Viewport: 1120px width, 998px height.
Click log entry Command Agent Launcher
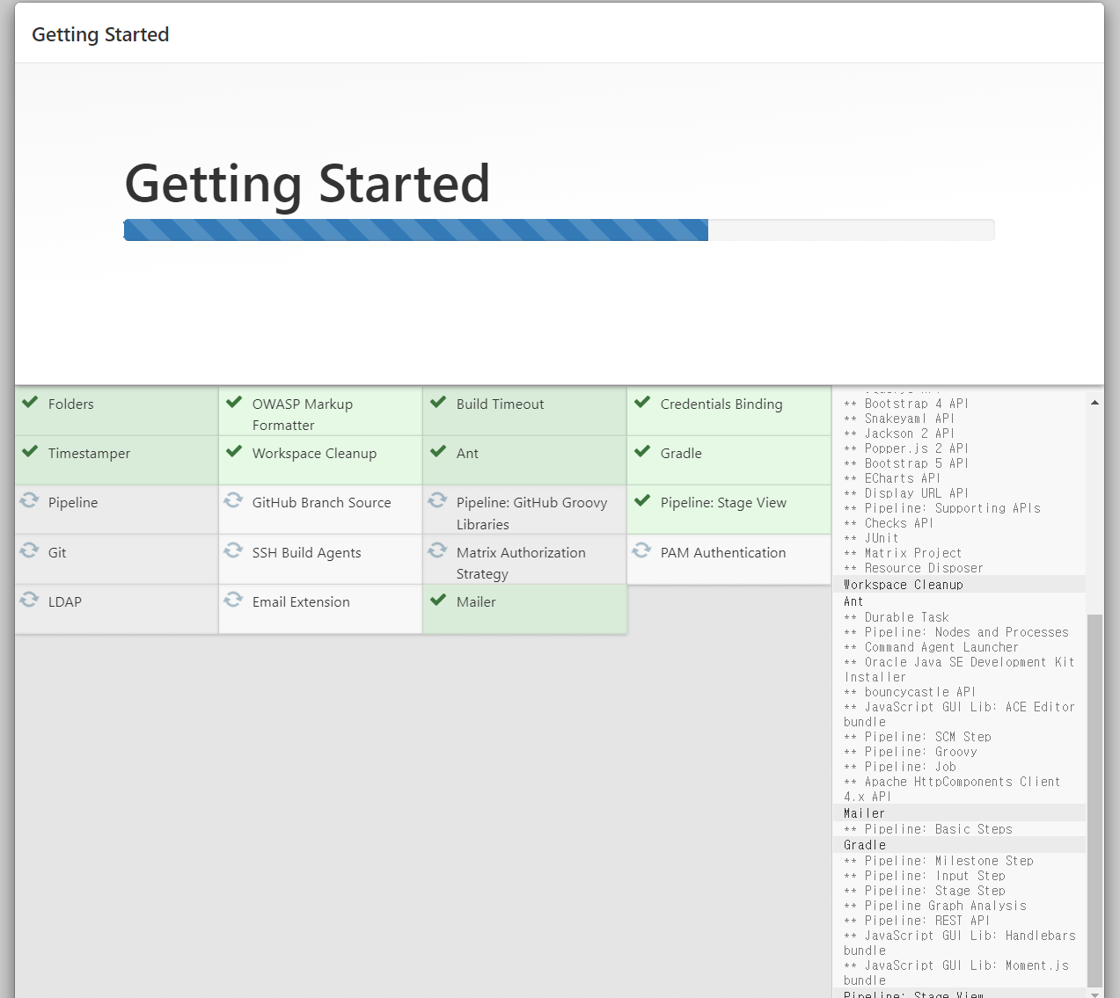[x=931, y=647]
